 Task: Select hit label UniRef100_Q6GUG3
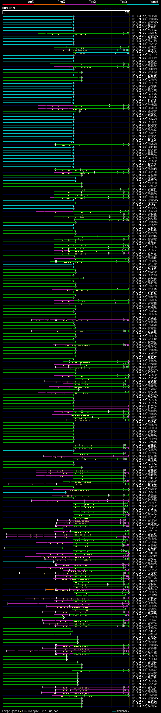144,411
